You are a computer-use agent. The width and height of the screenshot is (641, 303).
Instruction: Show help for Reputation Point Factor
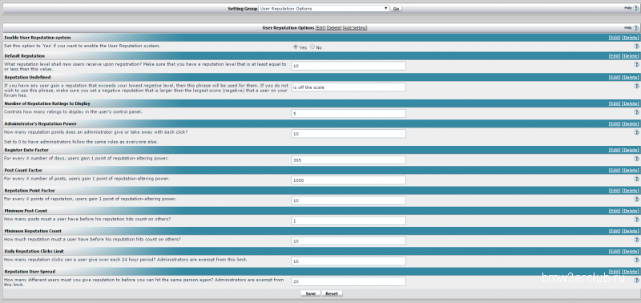point(636,199)
